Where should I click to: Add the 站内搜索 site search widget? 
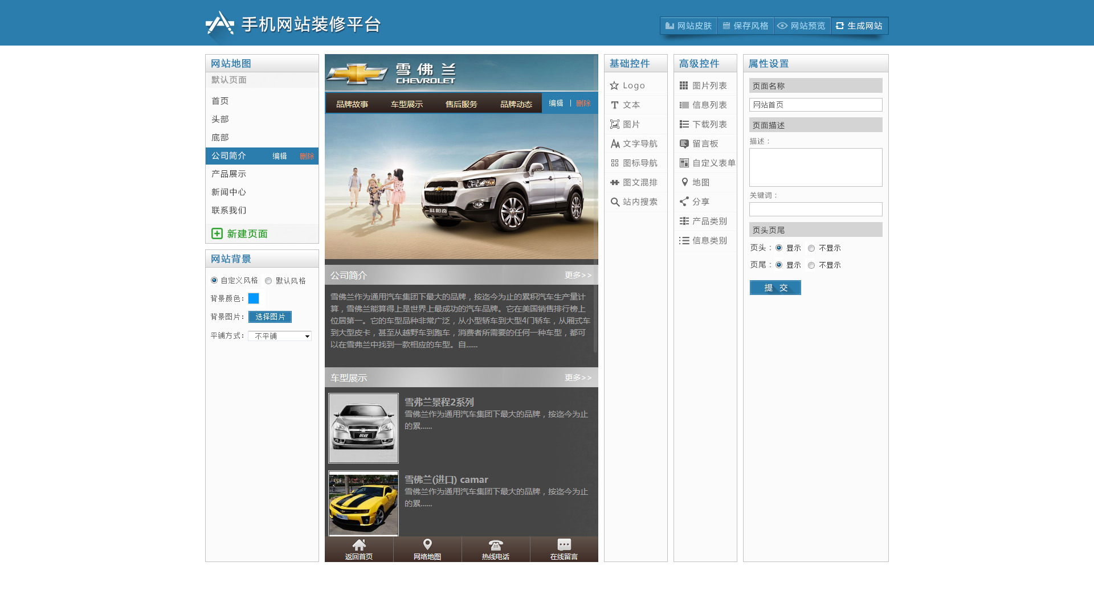[635, 202]
